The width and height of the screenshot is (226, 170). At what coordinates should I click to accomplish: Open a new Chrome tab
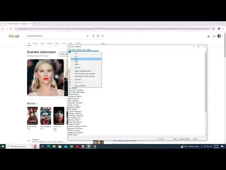pyautogui.click(x=34, y=24)
